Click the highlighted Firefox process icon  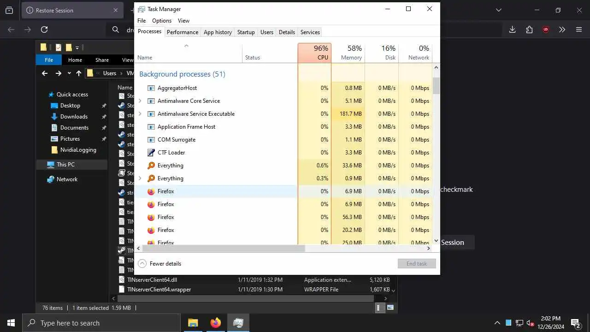(x=151, y=191)
